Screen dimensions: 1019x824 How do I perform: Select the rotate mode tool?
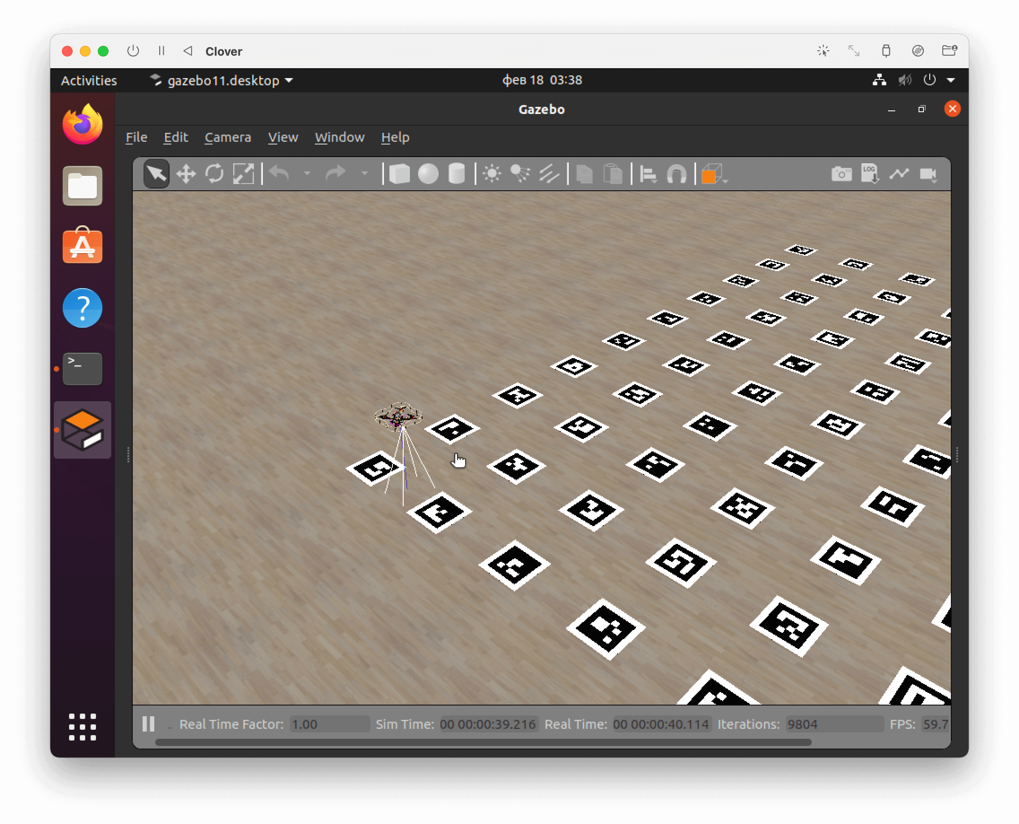coord(214,174)
